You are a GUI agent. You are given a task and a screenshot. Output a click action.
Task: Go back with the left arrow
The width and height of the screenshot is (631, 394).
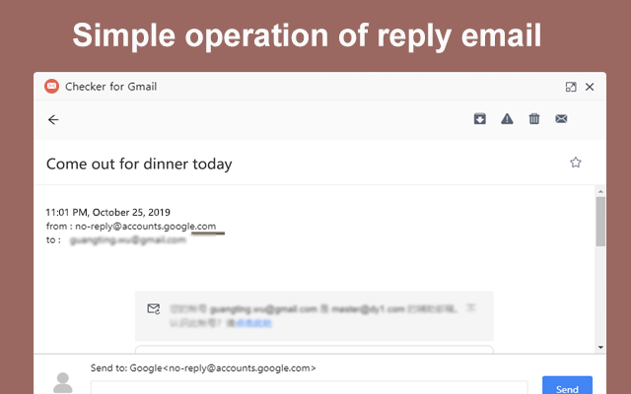[x=53, y=119]
